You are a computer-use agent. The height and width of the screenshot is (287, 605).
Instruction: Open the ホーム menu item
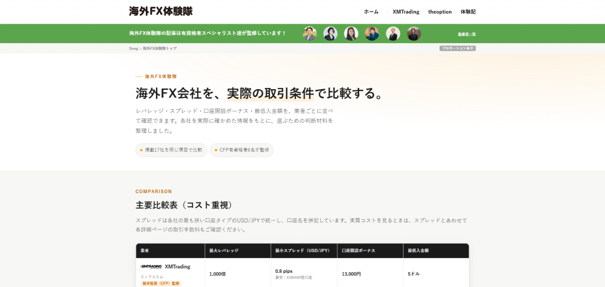pos(371,12)
